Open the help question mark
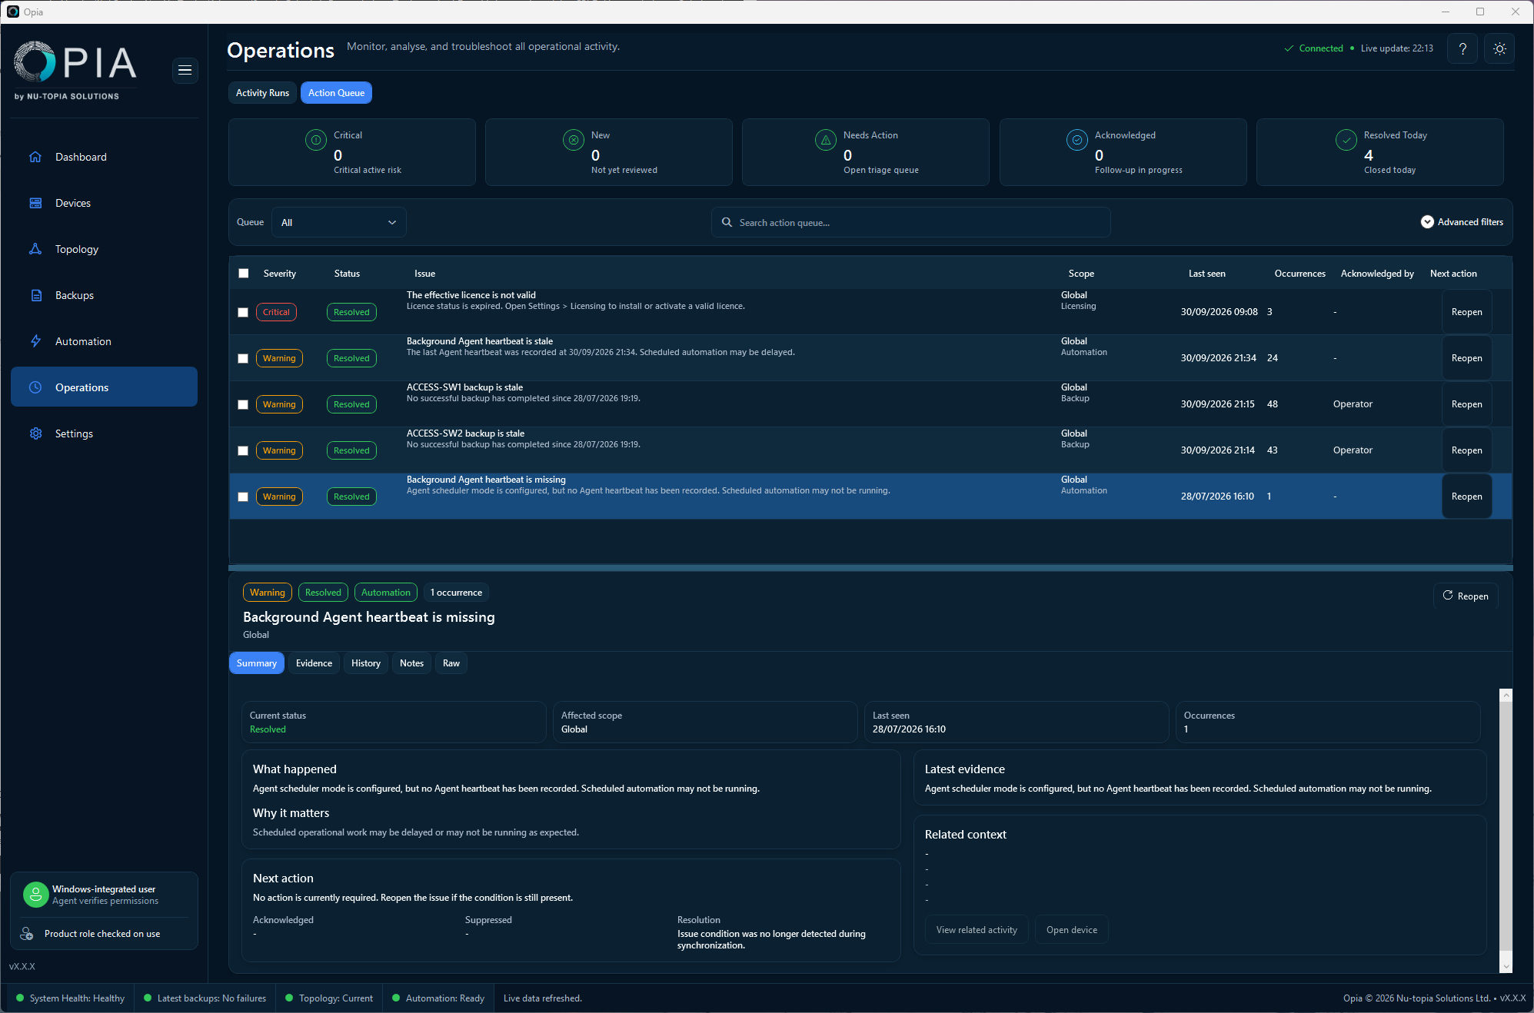The image size is (1534, 1013). pos(1462,48)
